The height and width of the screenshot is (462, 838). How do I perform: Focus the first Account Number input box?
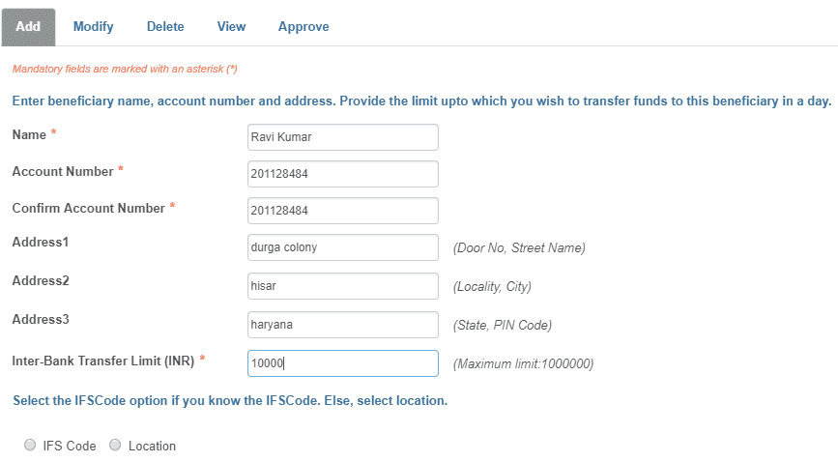click(x=342, y=174)
